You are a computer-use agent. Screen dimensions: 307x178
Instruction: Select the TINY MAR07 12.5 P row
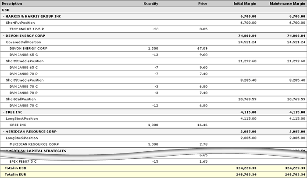coord(153,29)
